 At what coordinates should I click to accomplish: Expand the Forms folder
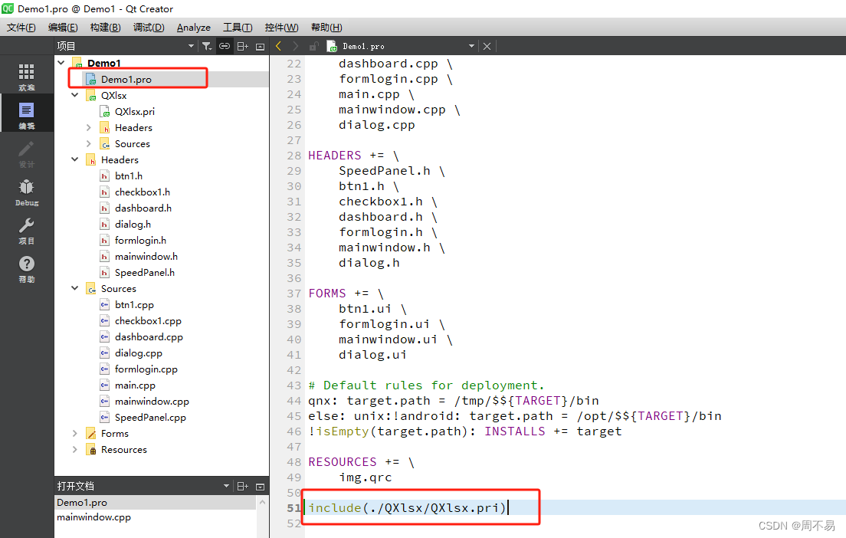click(75, 433)
